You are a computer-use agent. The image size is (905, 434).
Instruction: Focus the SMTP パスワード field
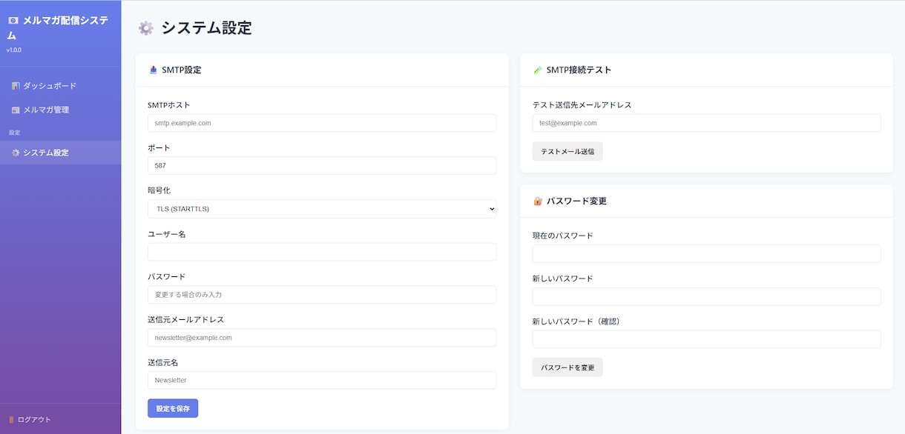pos(322,295)
